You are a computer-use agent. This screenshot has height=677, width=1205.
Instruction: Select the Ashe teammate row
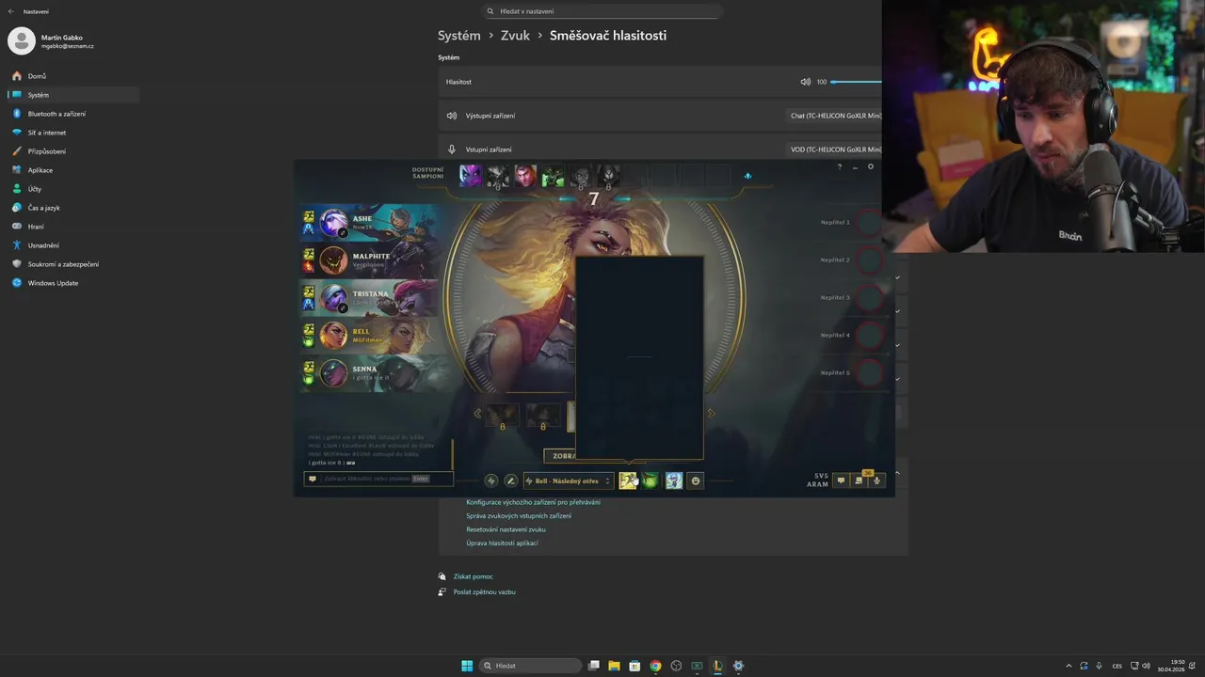click(x=370, y=223)
